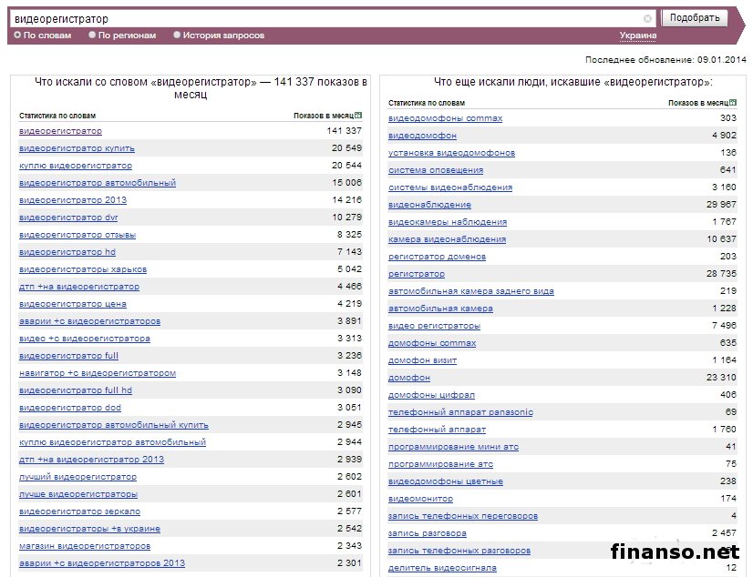Clear the search field with the X icon
The height and width of the screenshot is (577, 753).
[647, 18]
